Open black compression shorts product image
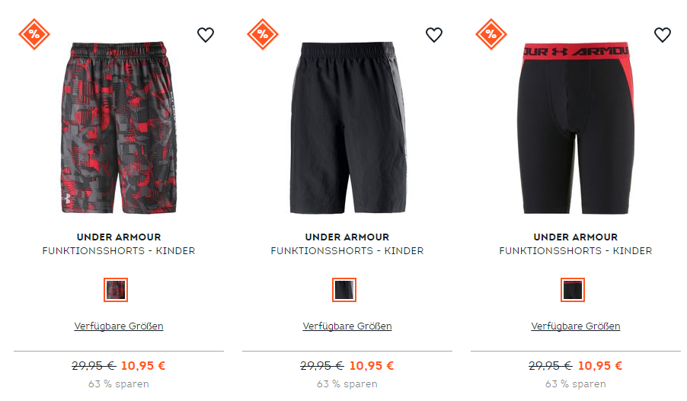Viewport: 687px width, 401px height. point(576,127)
